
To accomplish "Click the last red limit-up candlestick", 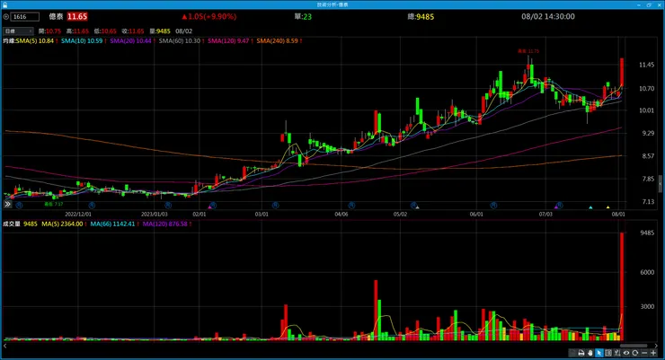I will pyautogui.click(x=622, y=72).
